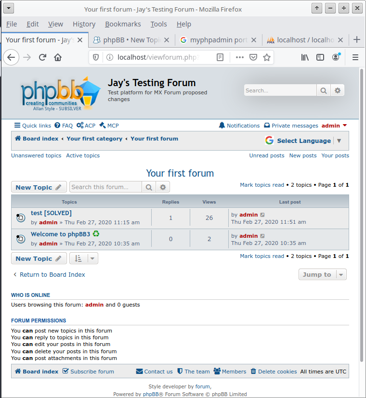Image resolution: width=366 pixels, height=398 pixels.
Task: Open the Welcome to phpBB3 topic
Action: click(x=61, y=234)
